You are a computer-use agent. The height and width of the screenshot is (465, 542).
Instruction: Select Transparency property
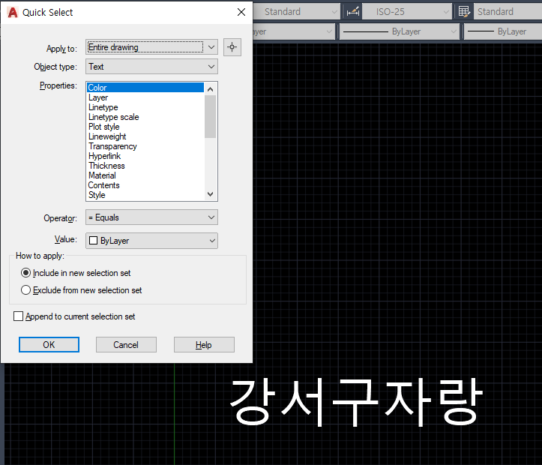[x=145, y=146]
